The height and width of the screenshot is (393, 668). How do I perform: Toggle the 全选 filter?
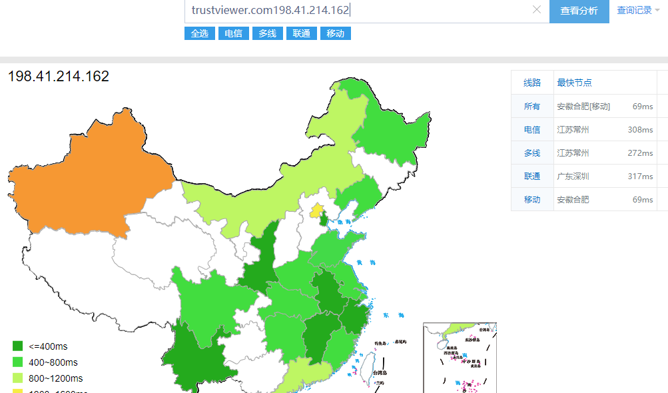click(200, 33)
